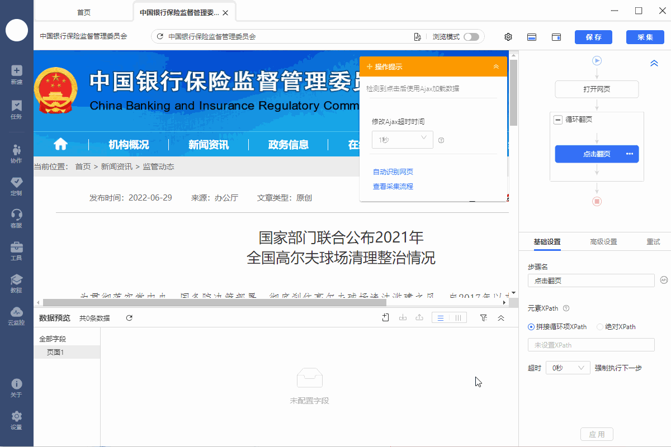The image size is (671, 447).
Task: Select the 拼接循环项XPath radio button
Action: 531,327
